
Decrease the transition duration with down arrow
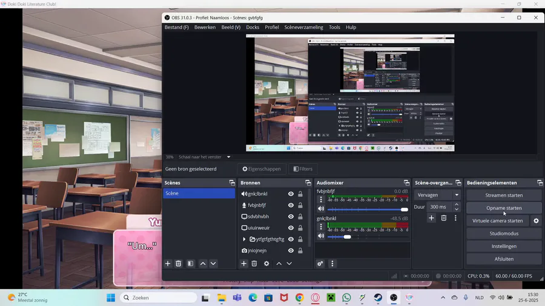click(x=457, y=209)
